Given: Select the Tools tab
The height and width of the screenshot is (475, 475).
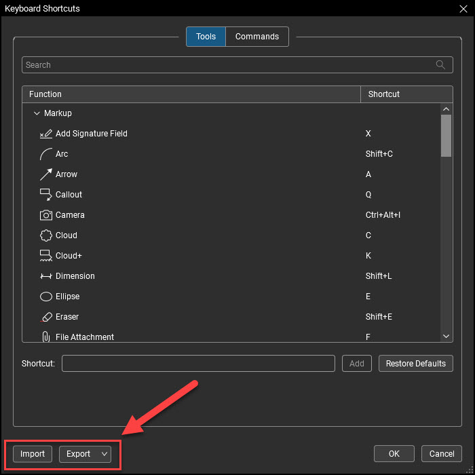Looking at the screenshot, I should point(206,37).
